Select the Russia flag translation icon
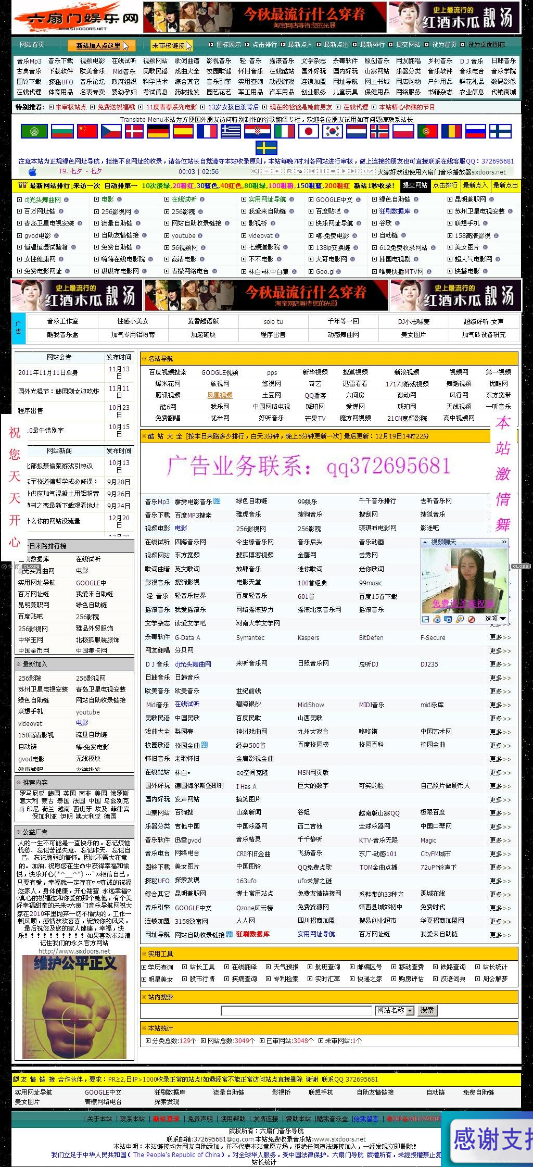The image size is (533, 1167). 475,131
